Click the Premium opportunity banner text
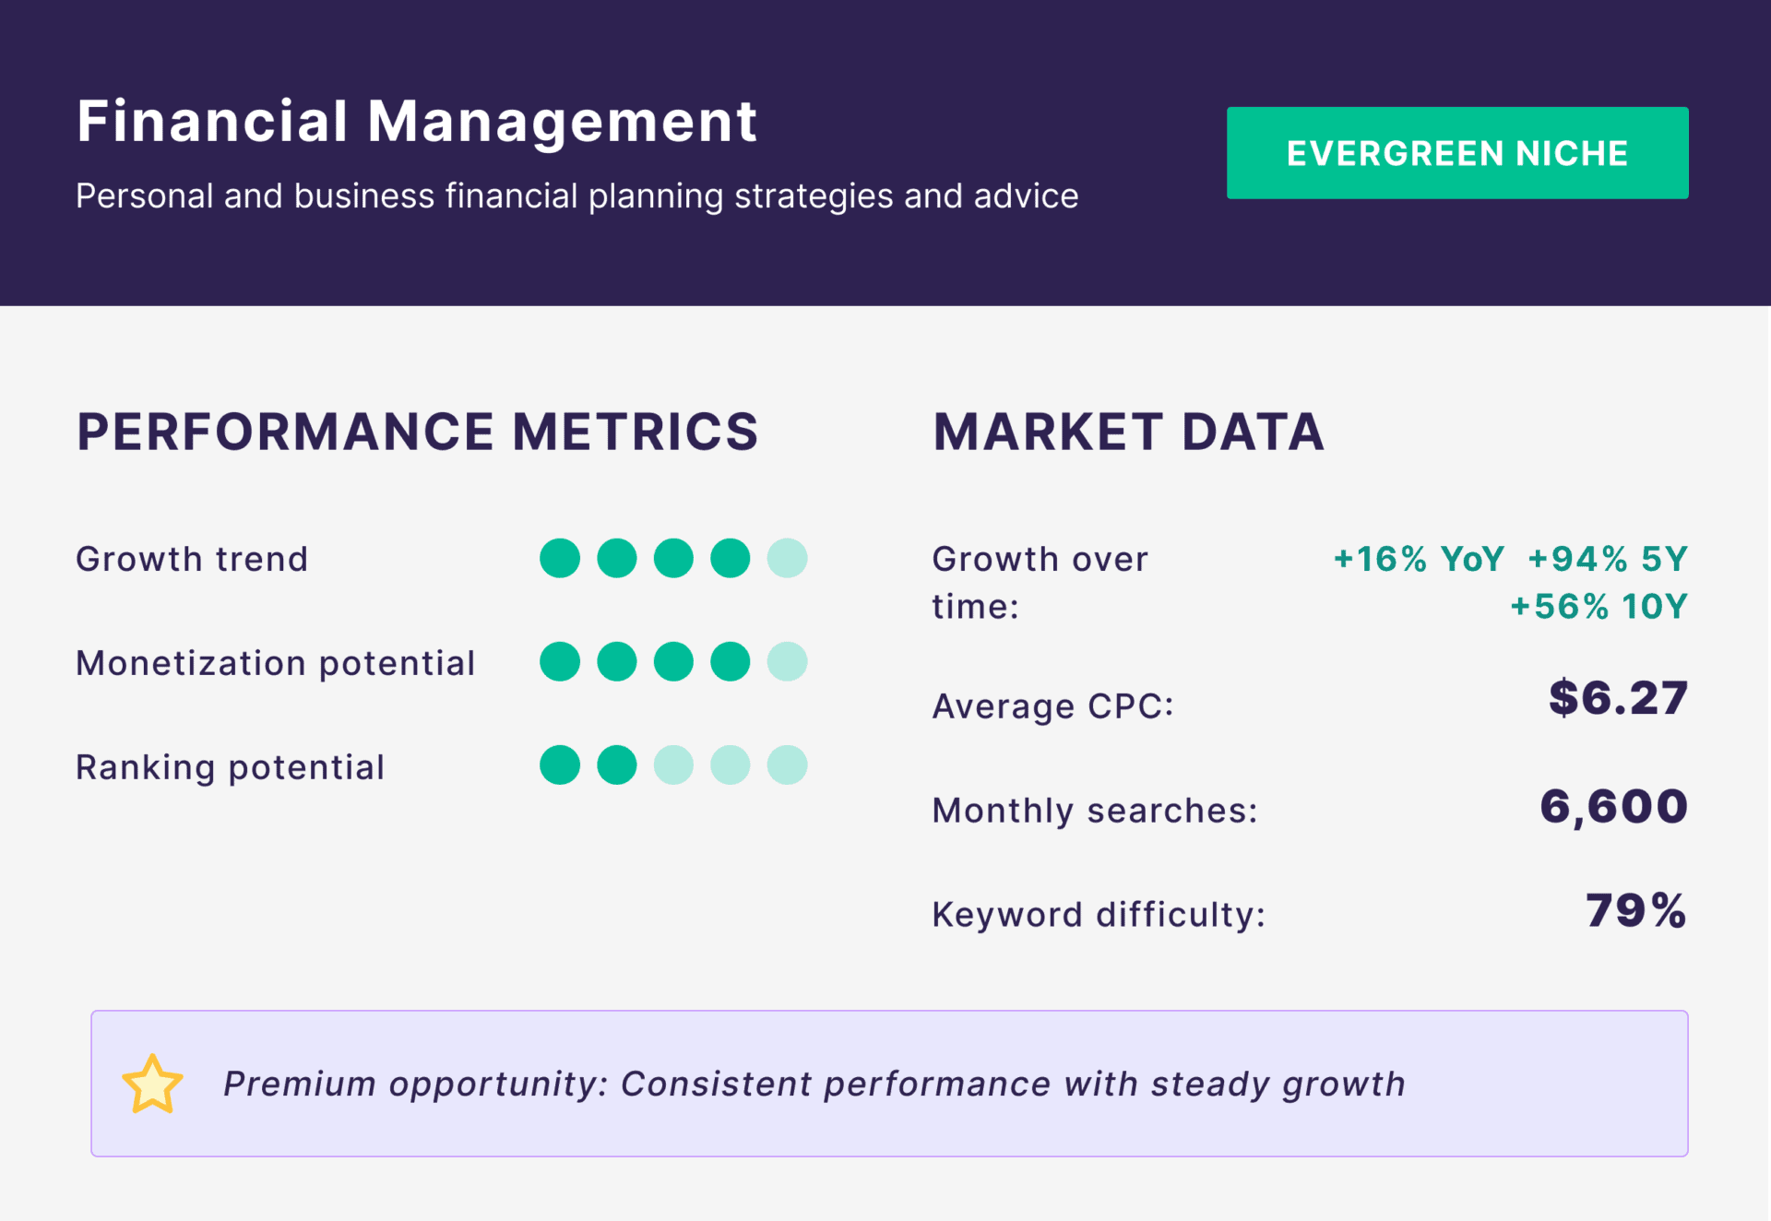The width and height of the screenshot is (1771, 1221). click(814, 1085)
